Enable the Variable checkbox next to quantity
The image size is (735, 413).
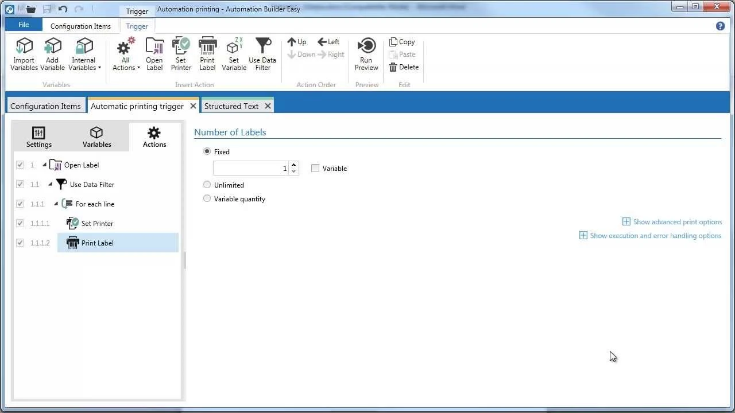coord(315,168)
